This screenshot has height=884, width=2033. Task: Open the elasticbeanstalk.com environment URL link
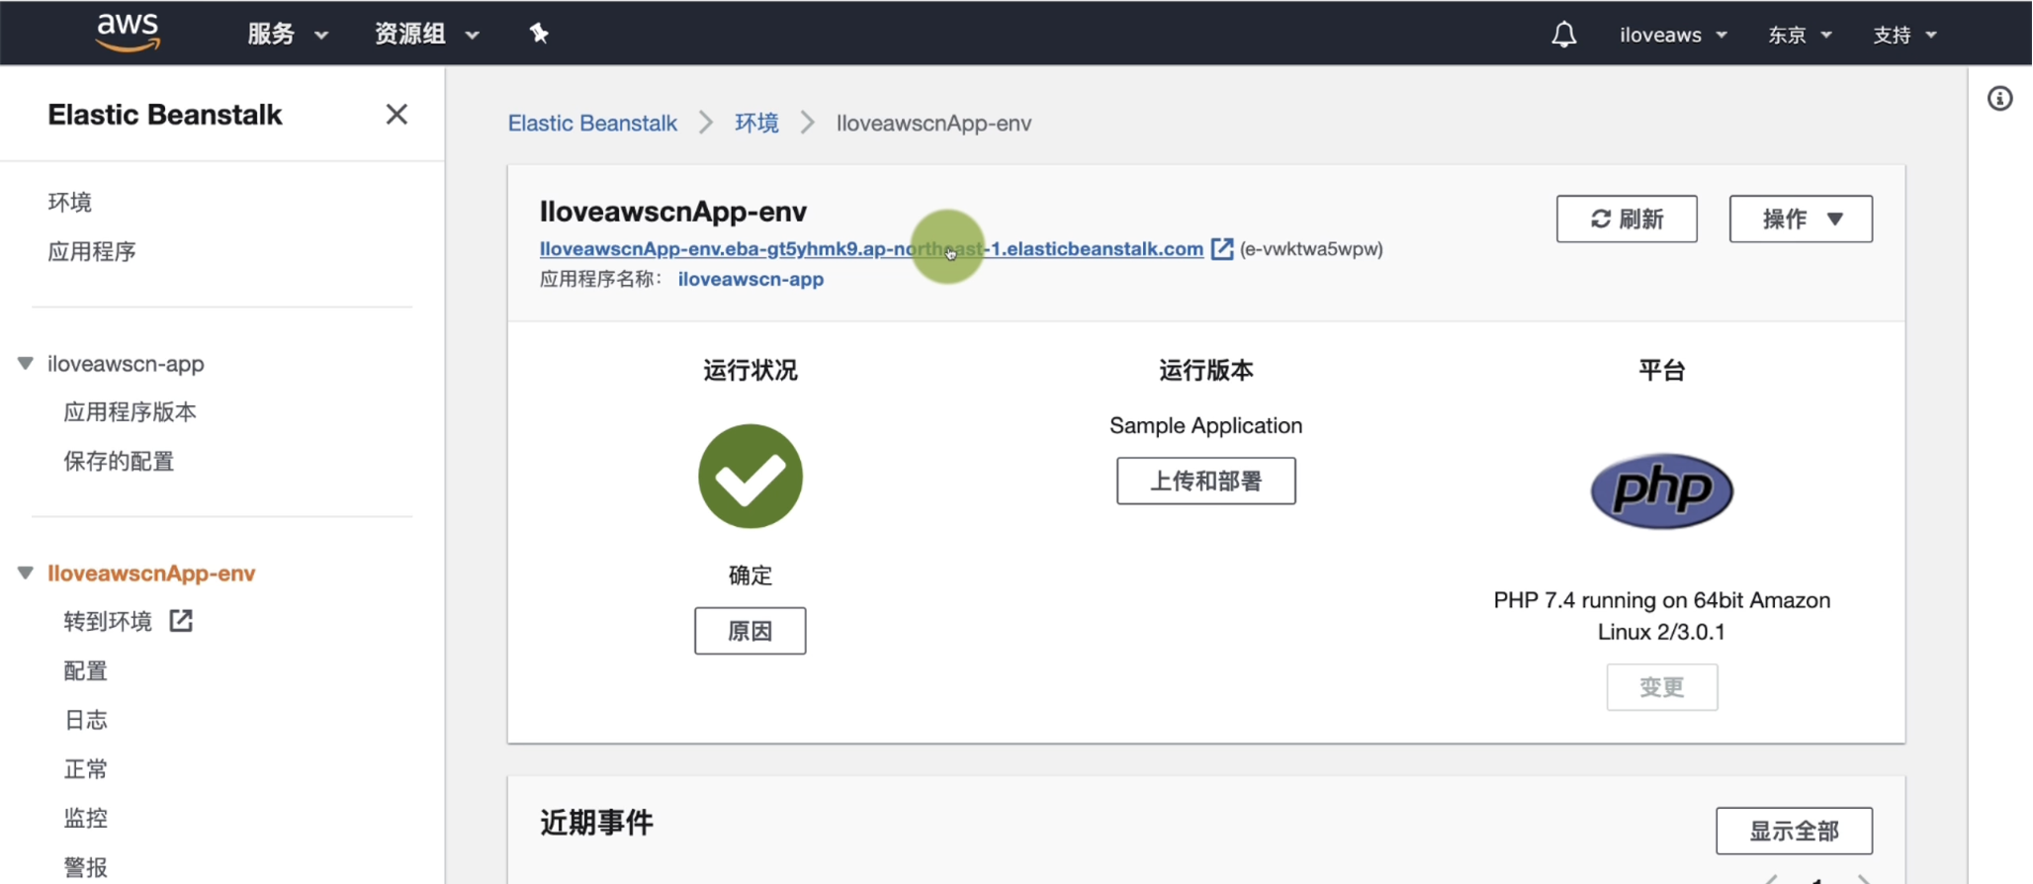pos(871,249)
